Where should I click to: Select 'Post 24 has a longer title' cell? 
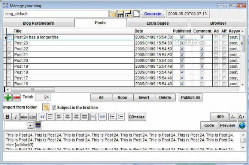pyautogui.click(x=74, y=37)
